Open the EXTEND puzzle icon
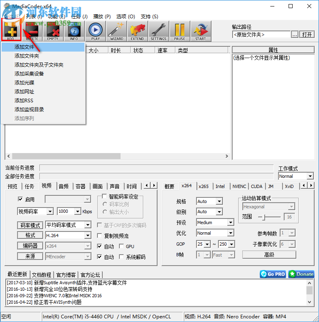Viewport: 319px width, 322px height. (138, 31)
